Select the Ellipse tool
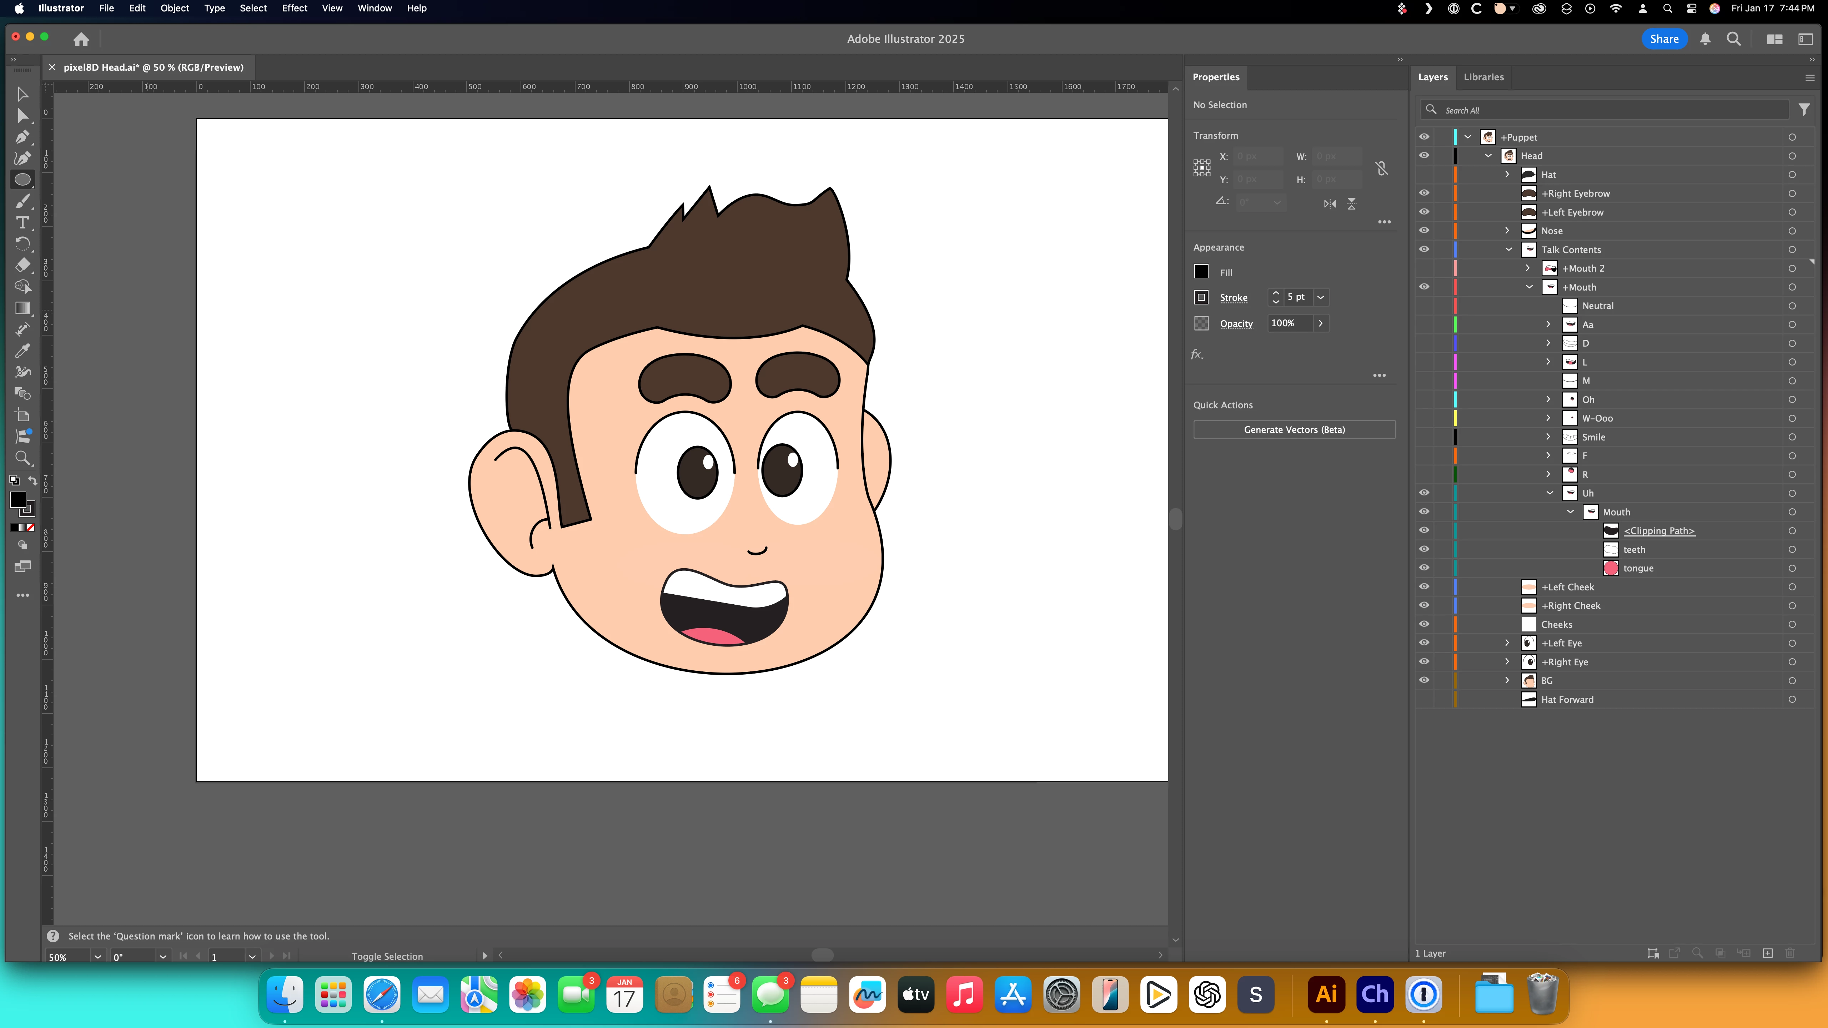 click(23, 180)
